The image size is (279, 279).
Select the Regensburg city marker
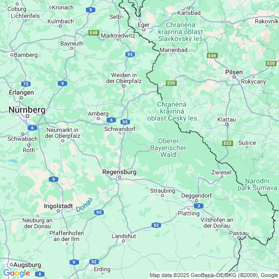coord(120,177)
